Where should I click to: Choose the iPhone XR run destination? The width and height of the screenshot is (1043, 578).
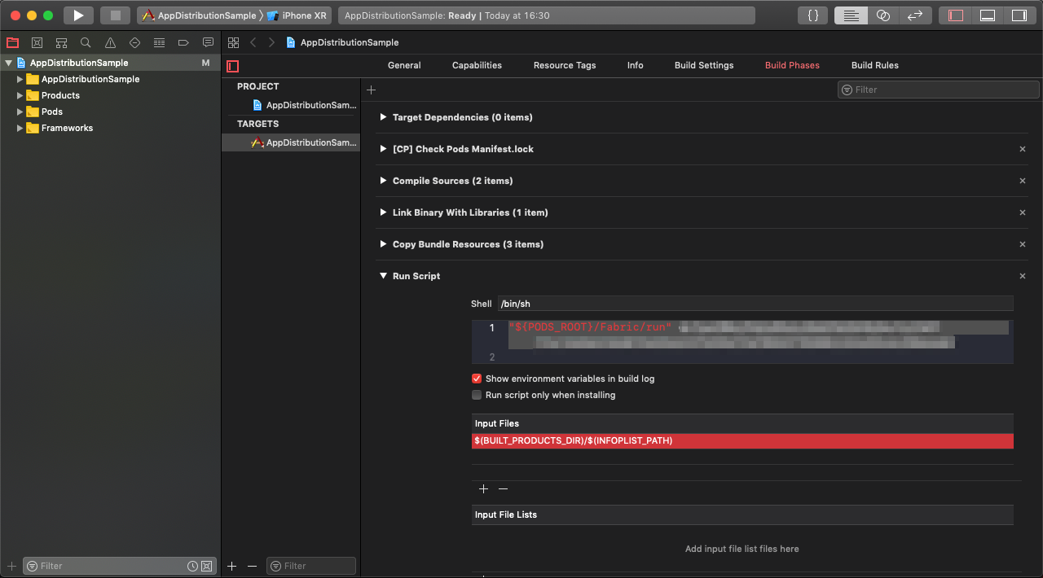coord(297,15)
